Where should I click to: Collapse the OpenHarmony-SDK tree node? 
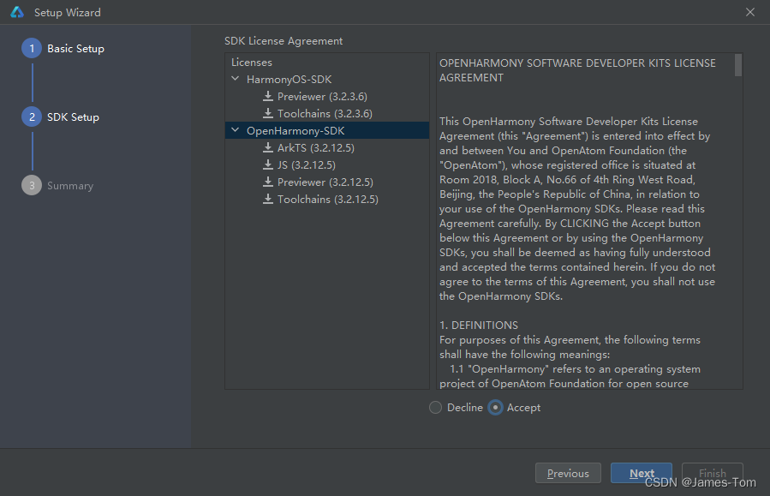pos(236,130)
